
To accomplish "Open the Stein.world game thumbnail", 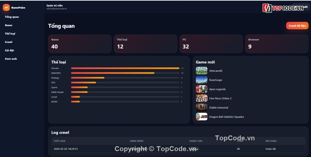I will click(202, 71).
